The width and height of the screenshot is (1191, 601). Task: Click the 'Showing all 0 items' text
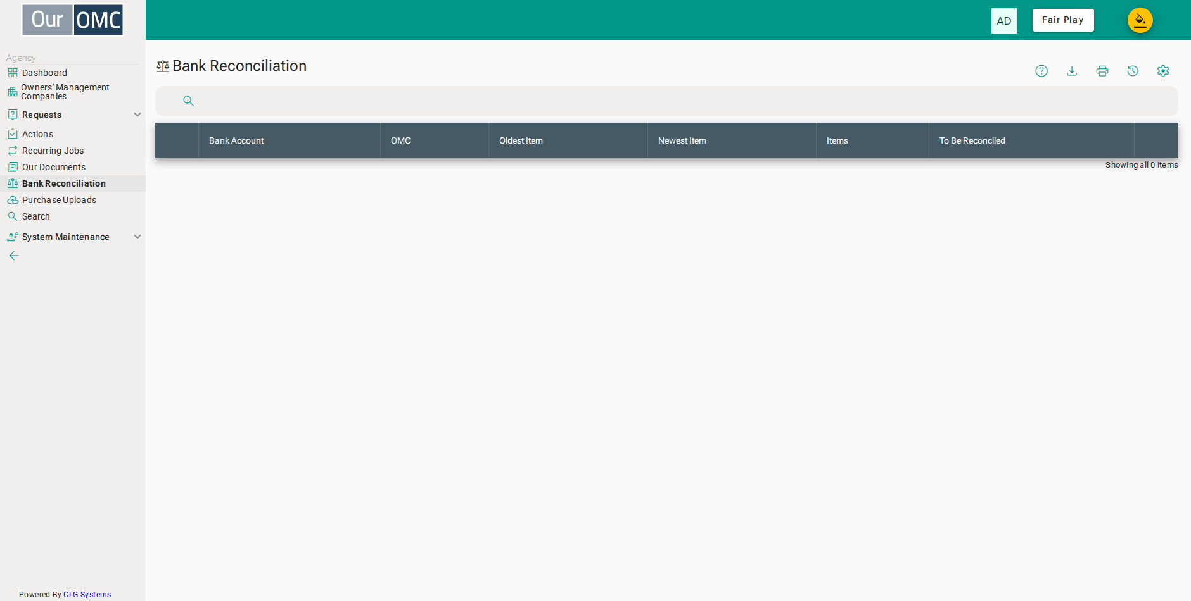point(1142,165)
